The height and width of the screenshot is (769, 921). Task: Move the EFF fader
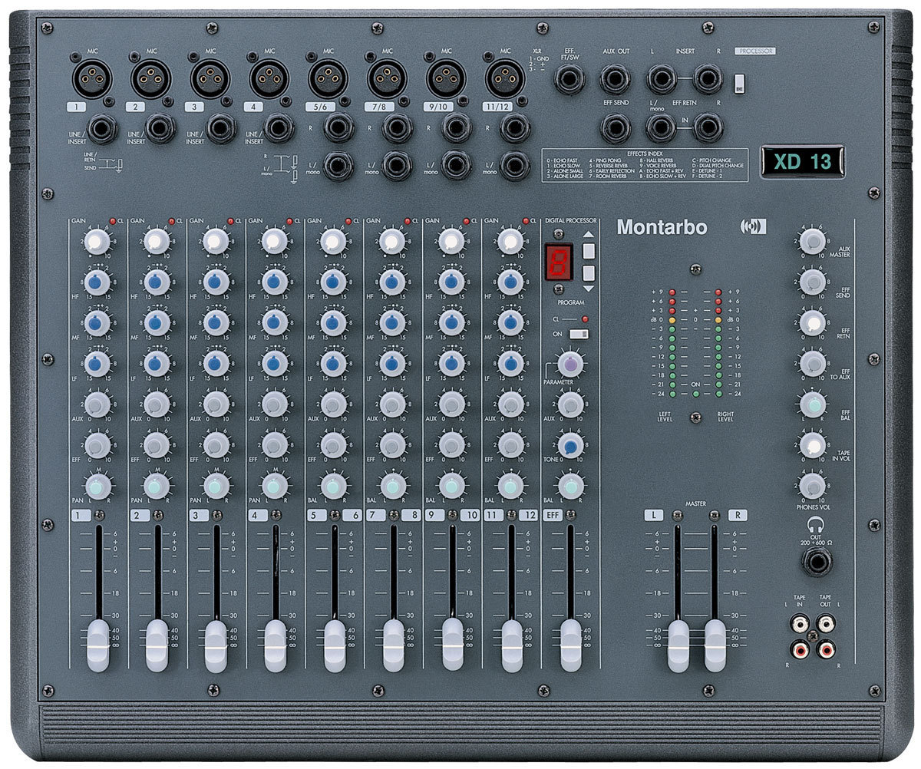coord(570,645)
